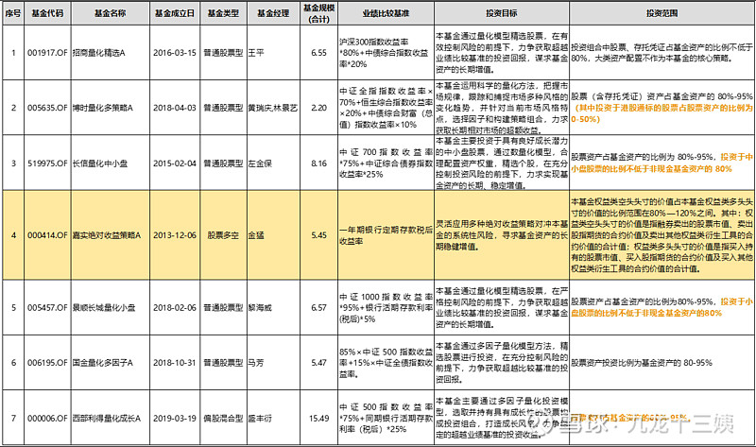The image size is (756, 447).
Task: Select the fund size value 2.20
Action: pyautogui.click(x=318, y=108)
